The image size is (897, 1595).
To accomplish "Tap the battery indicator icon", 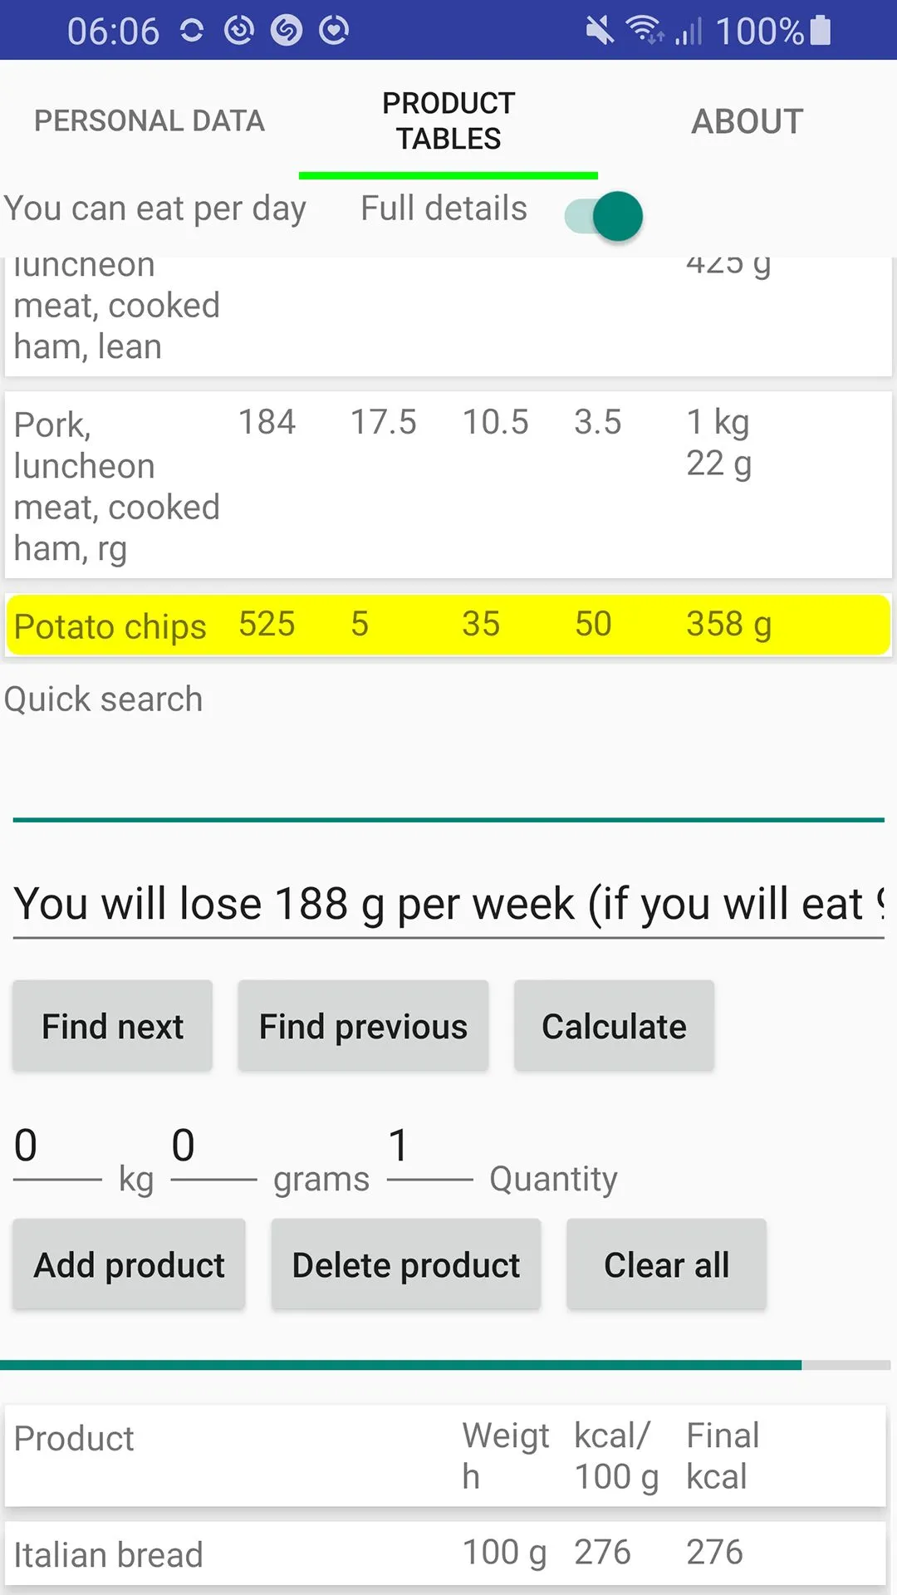I will click(x=821, y=30).
